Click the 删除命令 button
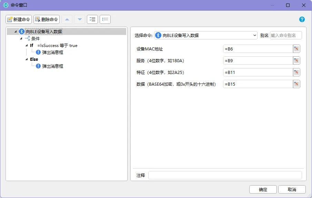 click(46, 19)
